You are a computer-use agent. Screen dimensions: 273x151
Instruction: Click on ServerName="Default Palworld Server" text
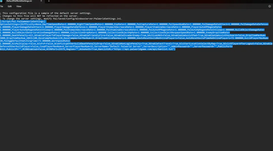[118, 46]
